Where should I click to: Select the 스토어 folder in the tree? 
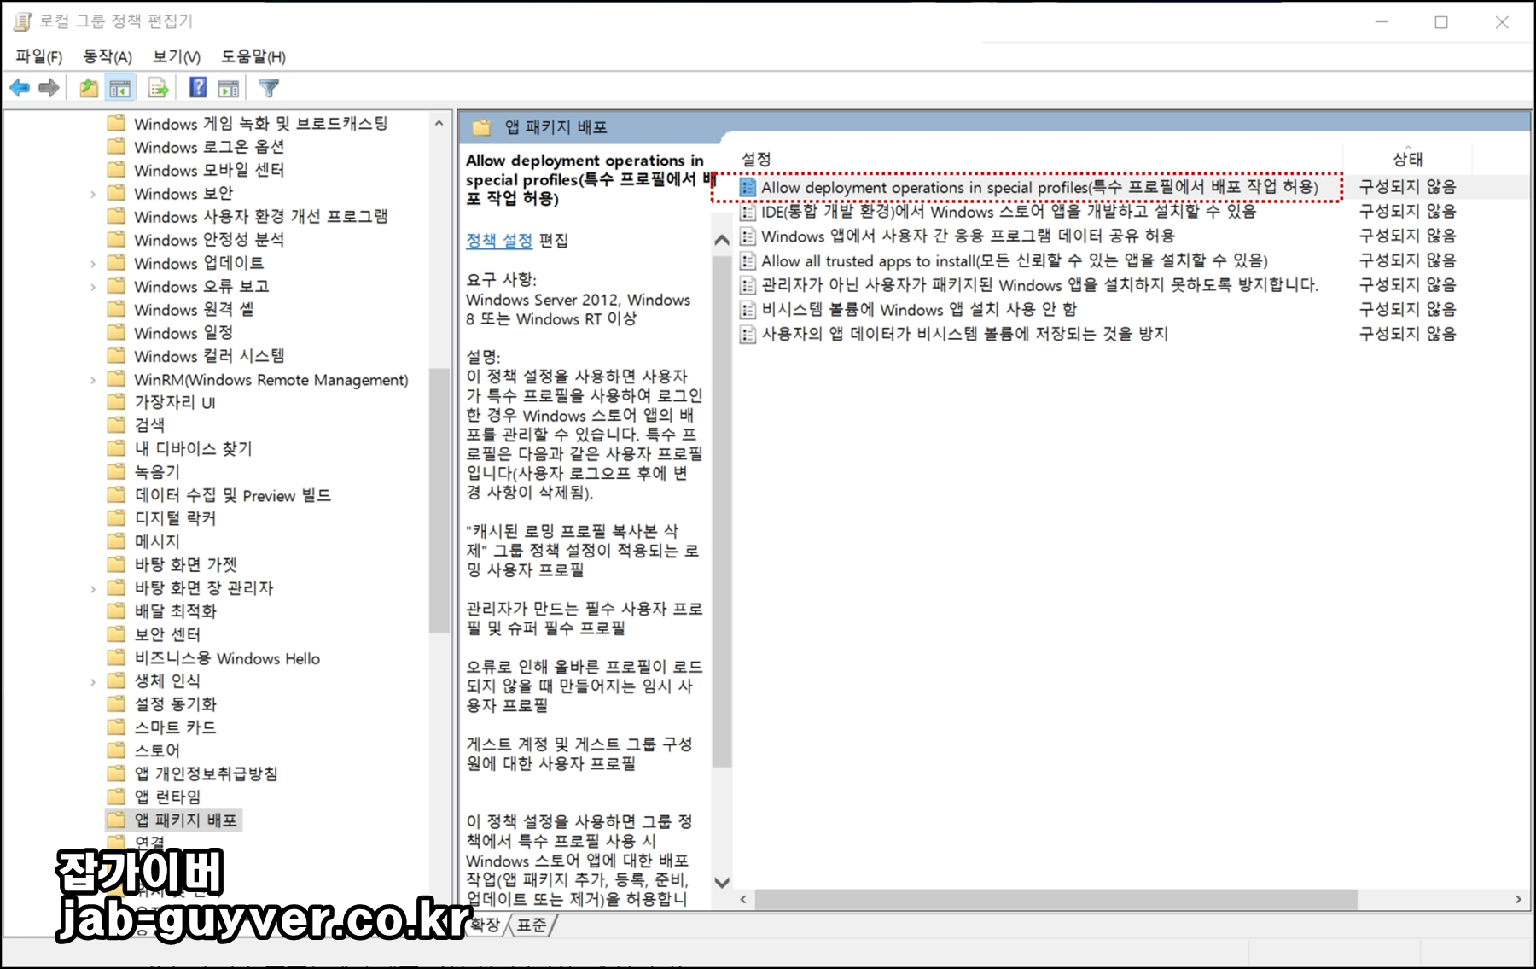157,750
